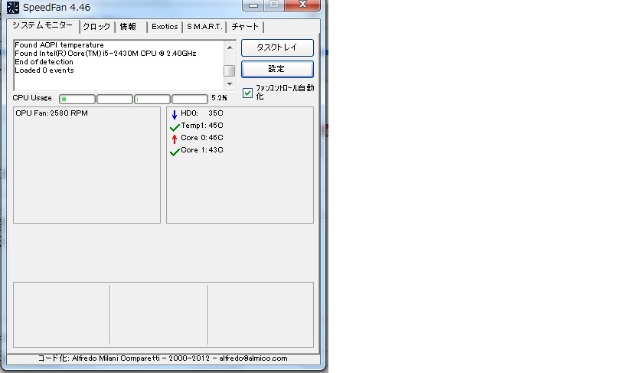Click the 'HD0: 35C' temperature reading

[202, 113]
